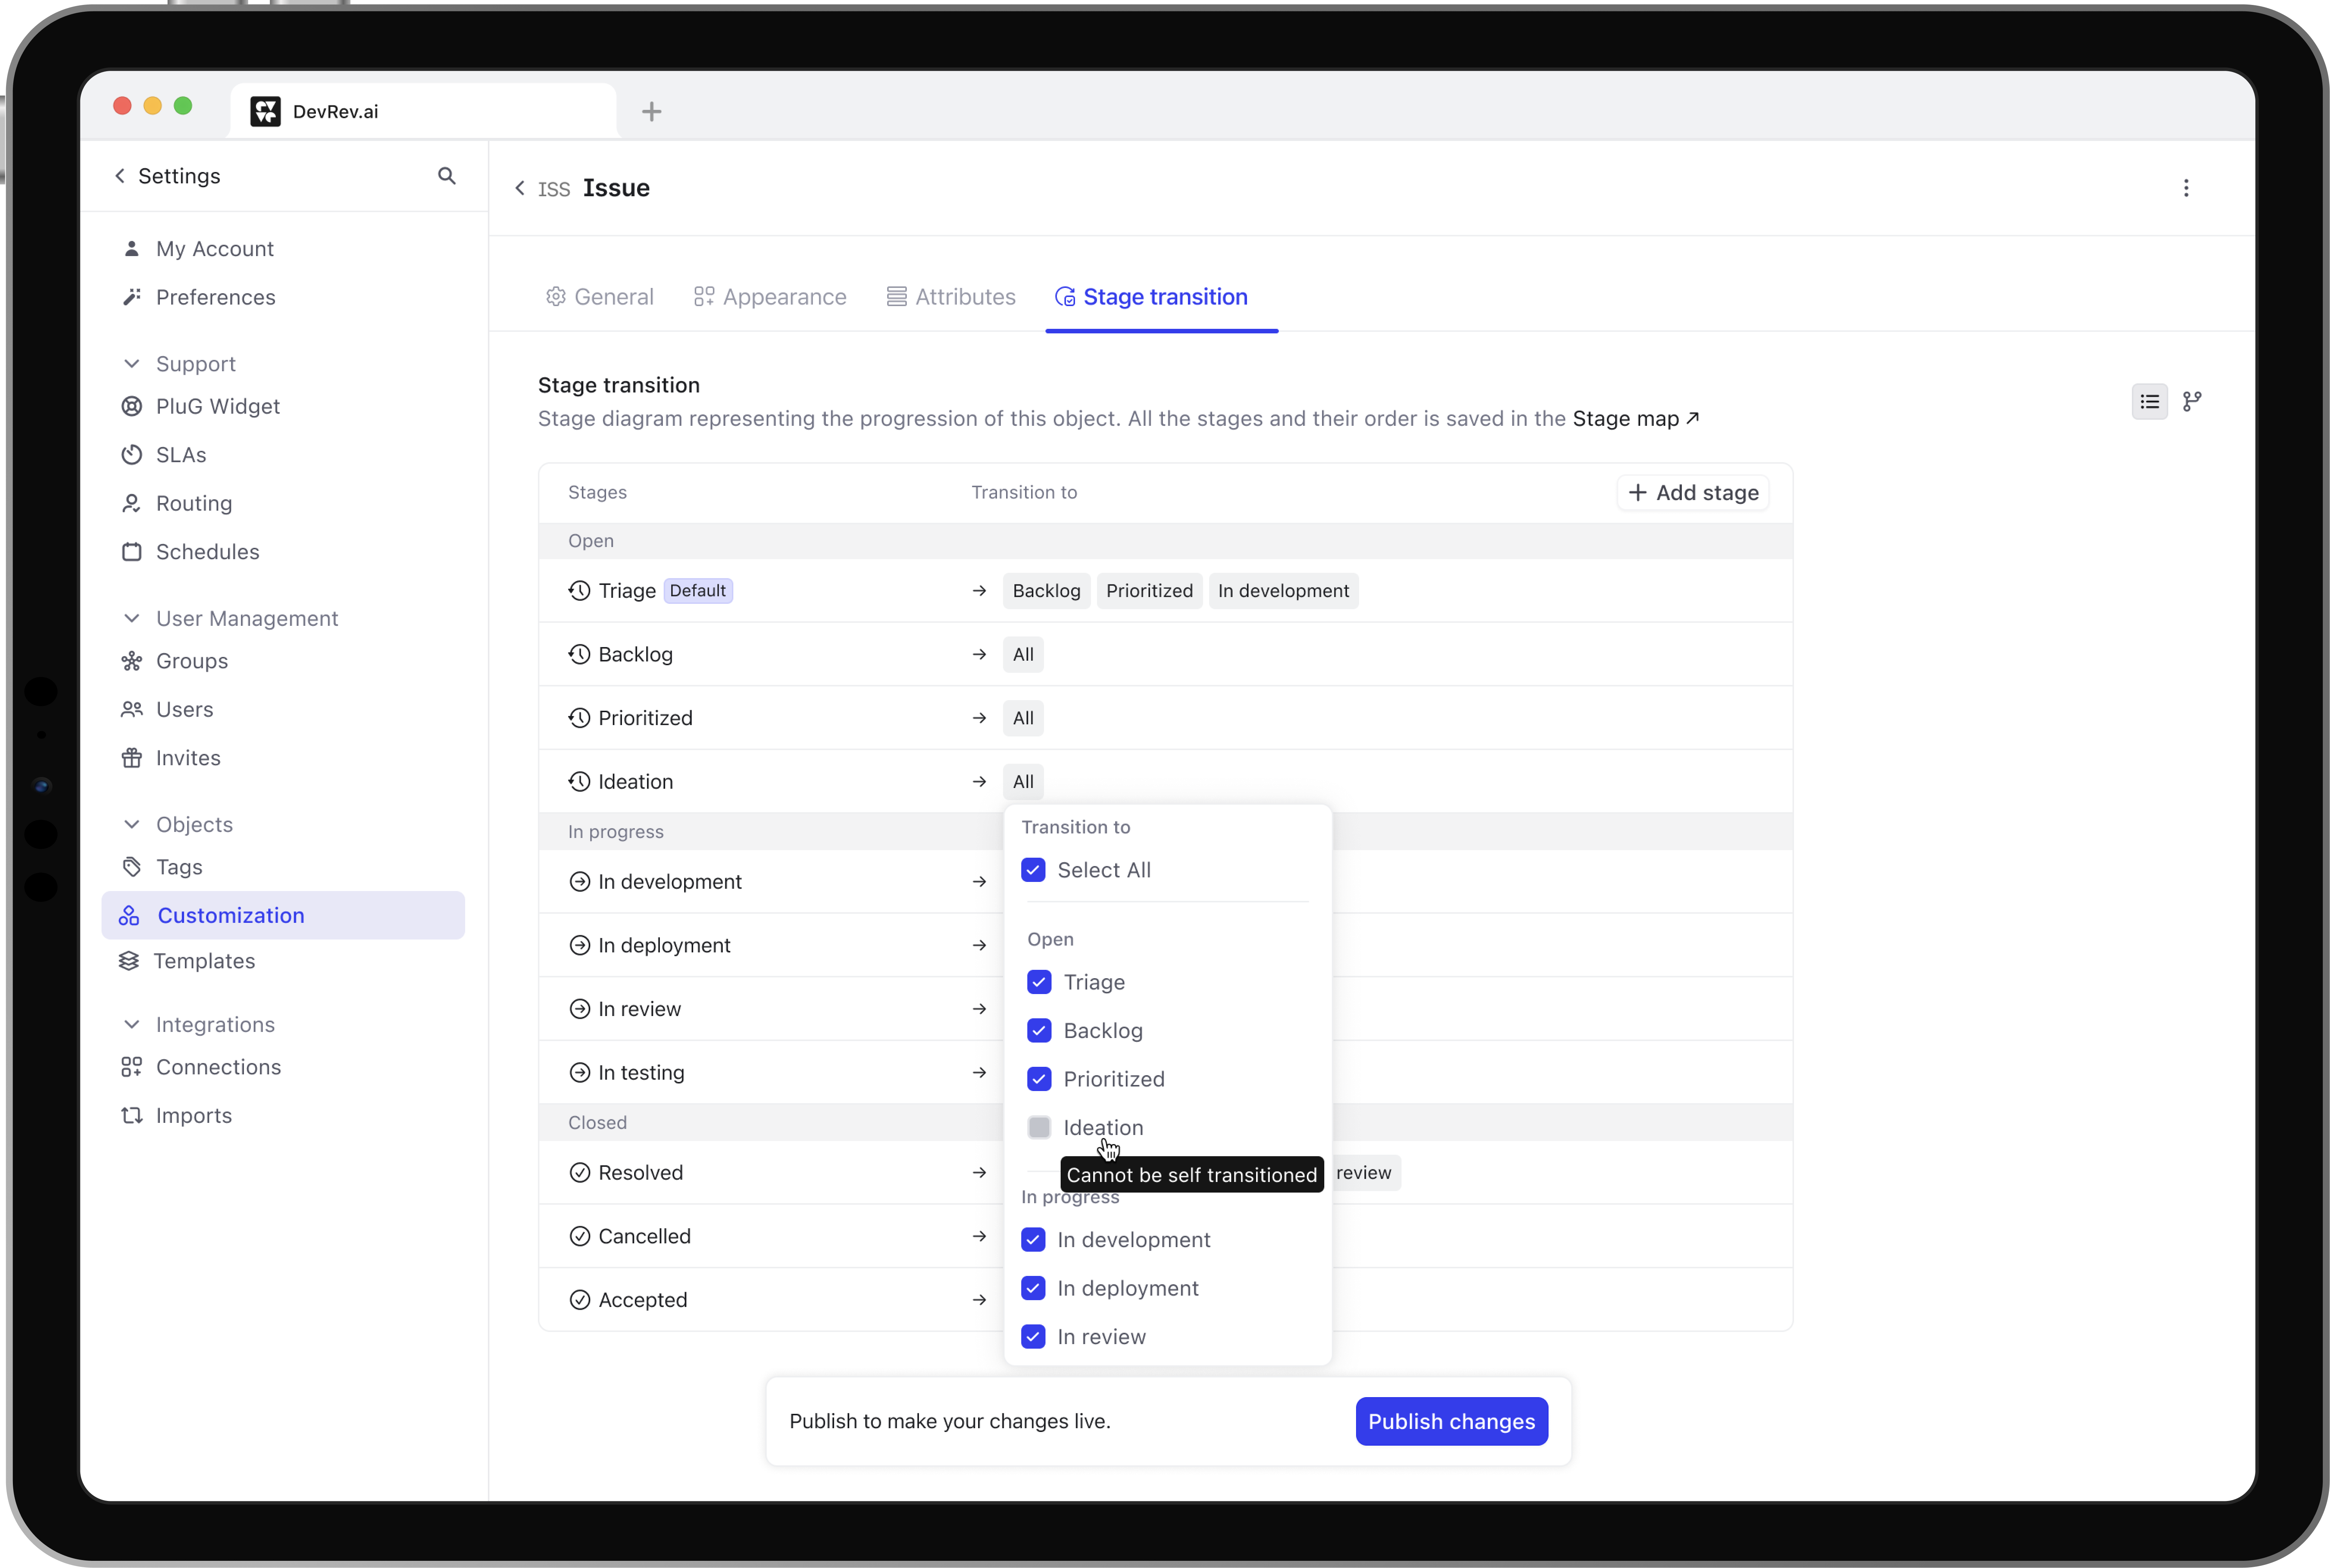
Task: Click the SLAs timer icon
Action: (x=131, y=455)
